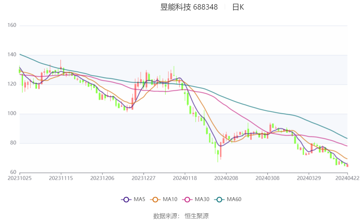Click the MA60 legend text label
Image resolution: width=362 pixels, height=220 pixels.
tap(234, 200)
